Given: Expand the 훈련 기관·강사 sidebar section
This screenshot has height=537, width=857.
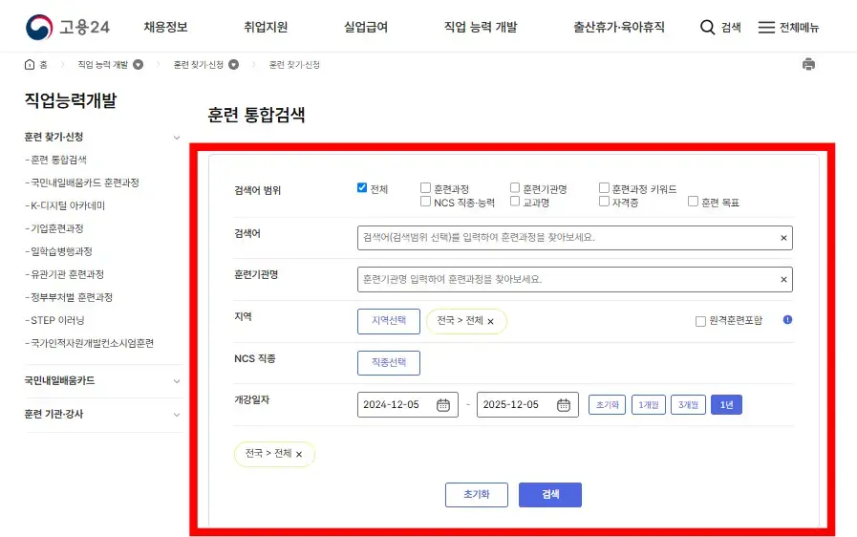Looking at the screenshot, I should (x=177, y=415).
